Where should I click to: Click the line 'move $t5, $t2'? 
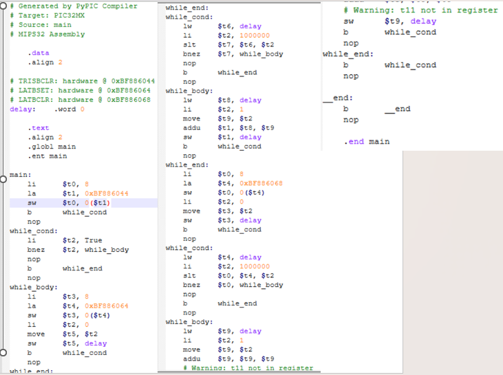62,334
